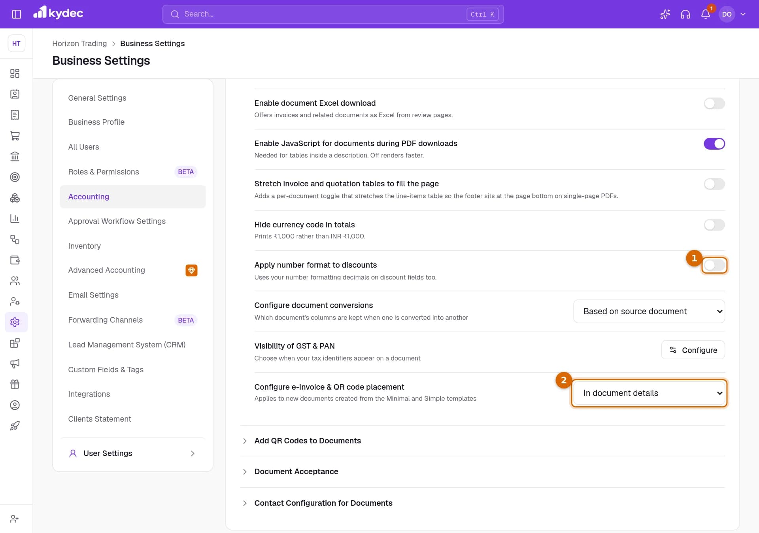The height and width of the screenshot is (533, 759).
Task: Open User Settings link
Action: pos(133,454)
